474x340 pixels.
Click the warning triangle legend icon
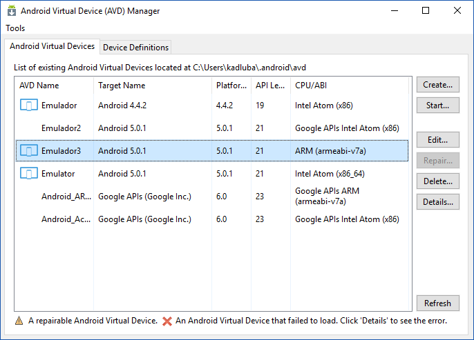19,321
